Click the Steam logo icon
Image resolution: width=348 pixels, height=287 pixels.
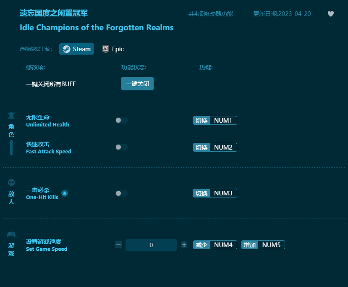[x=67, y=49]
